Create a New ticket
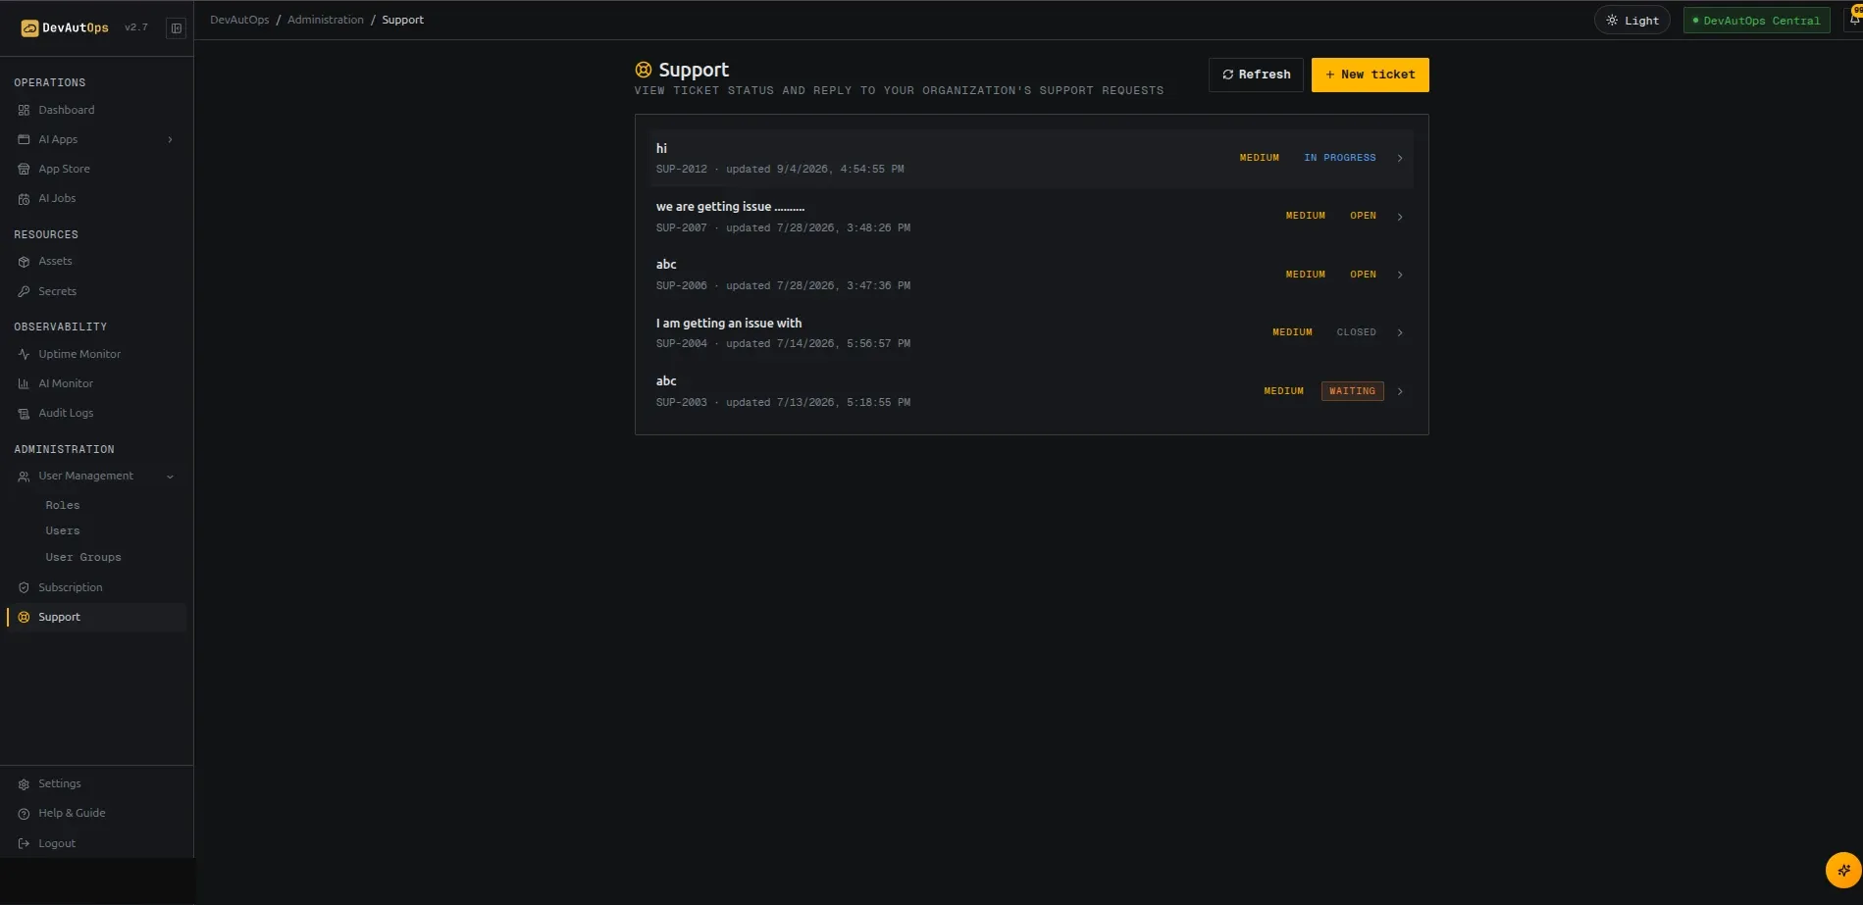1863x905 pixels. tap(1370, 75)
